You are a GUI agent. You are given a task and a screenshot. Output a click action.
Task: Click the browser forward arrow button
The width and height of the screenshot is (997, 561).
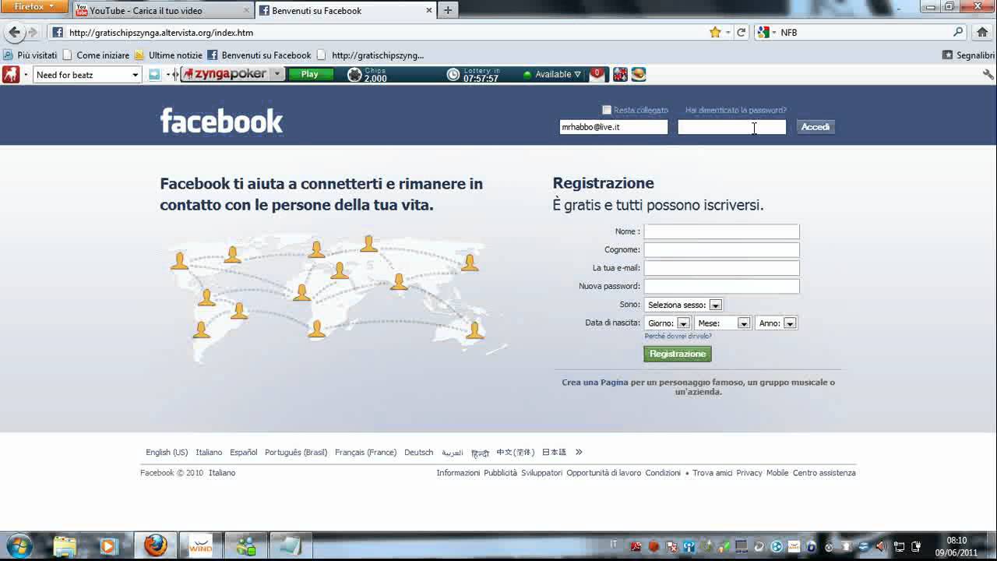[x=33, y=33]
